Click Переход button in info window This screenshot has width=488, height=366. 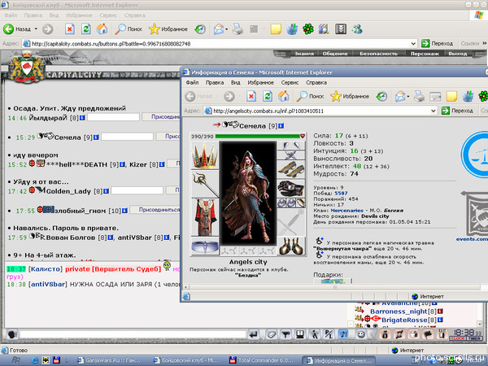[x=457, y=111]
